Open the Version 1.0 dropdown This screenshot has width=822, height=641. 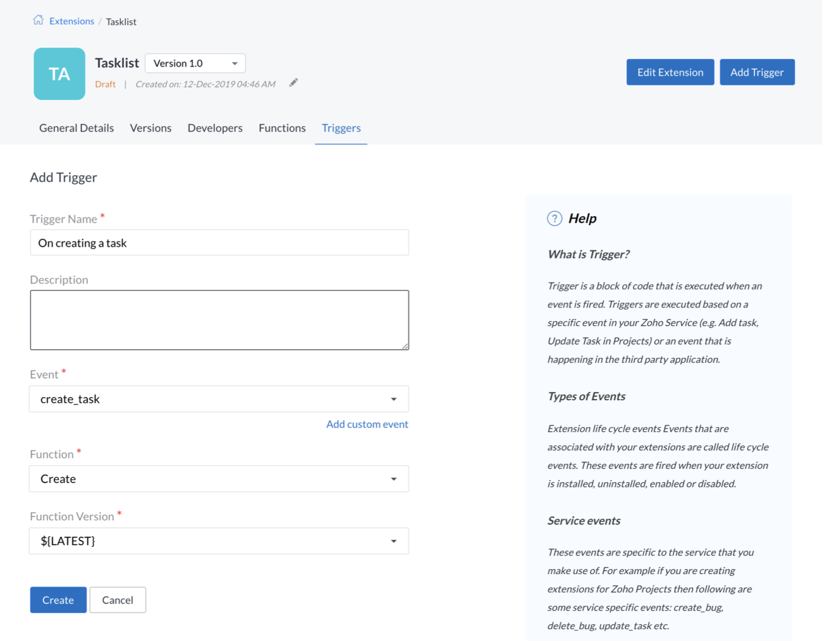click(x=195, y=63)
